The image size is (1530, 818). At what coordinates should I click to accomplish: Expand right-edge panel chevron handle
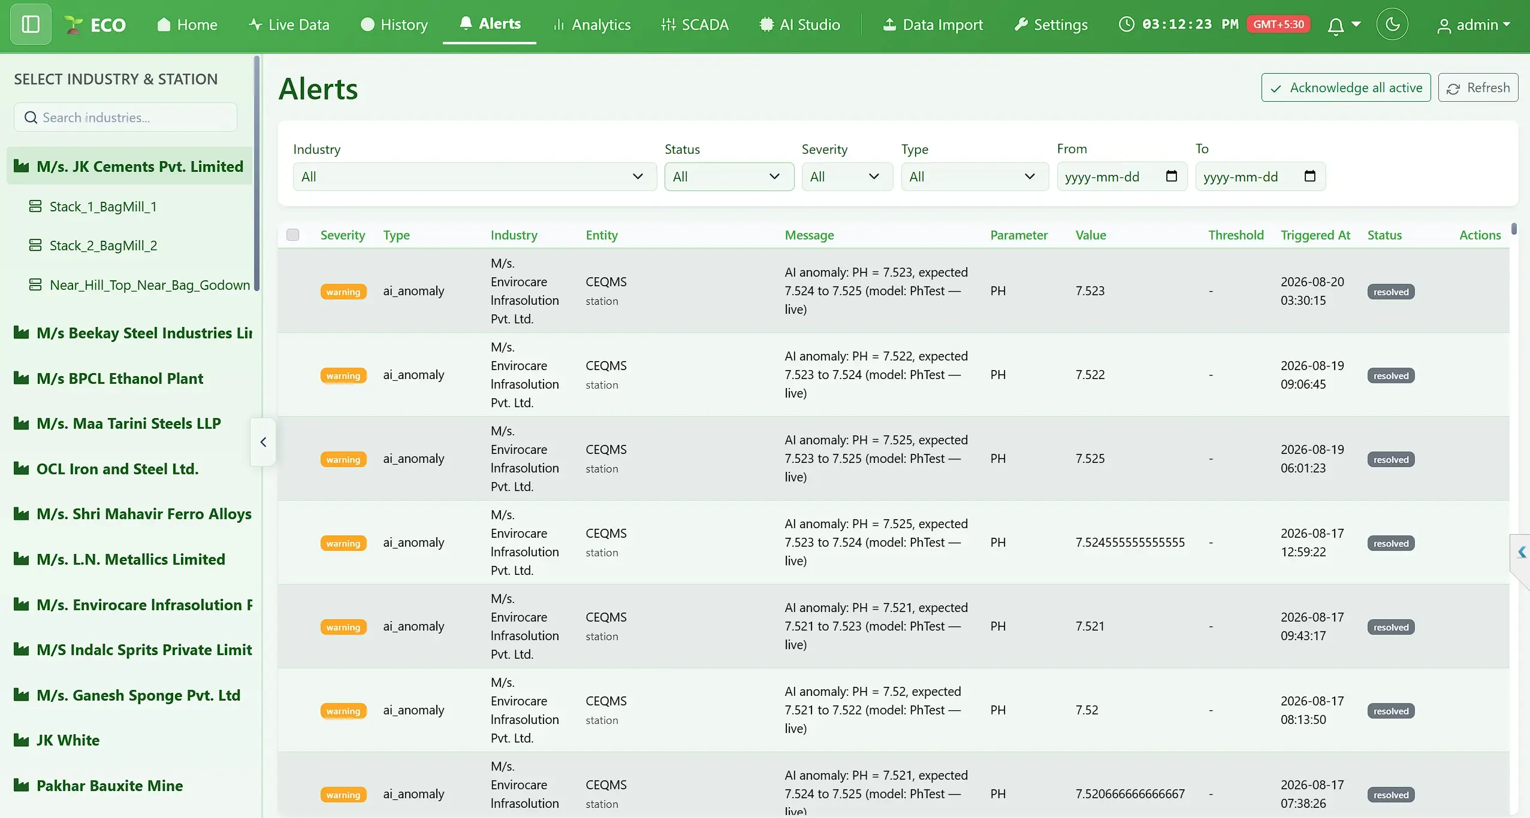point(1521,553)
